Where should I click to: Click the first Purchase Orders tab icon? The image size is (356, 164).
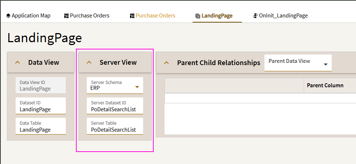(66, 16)
